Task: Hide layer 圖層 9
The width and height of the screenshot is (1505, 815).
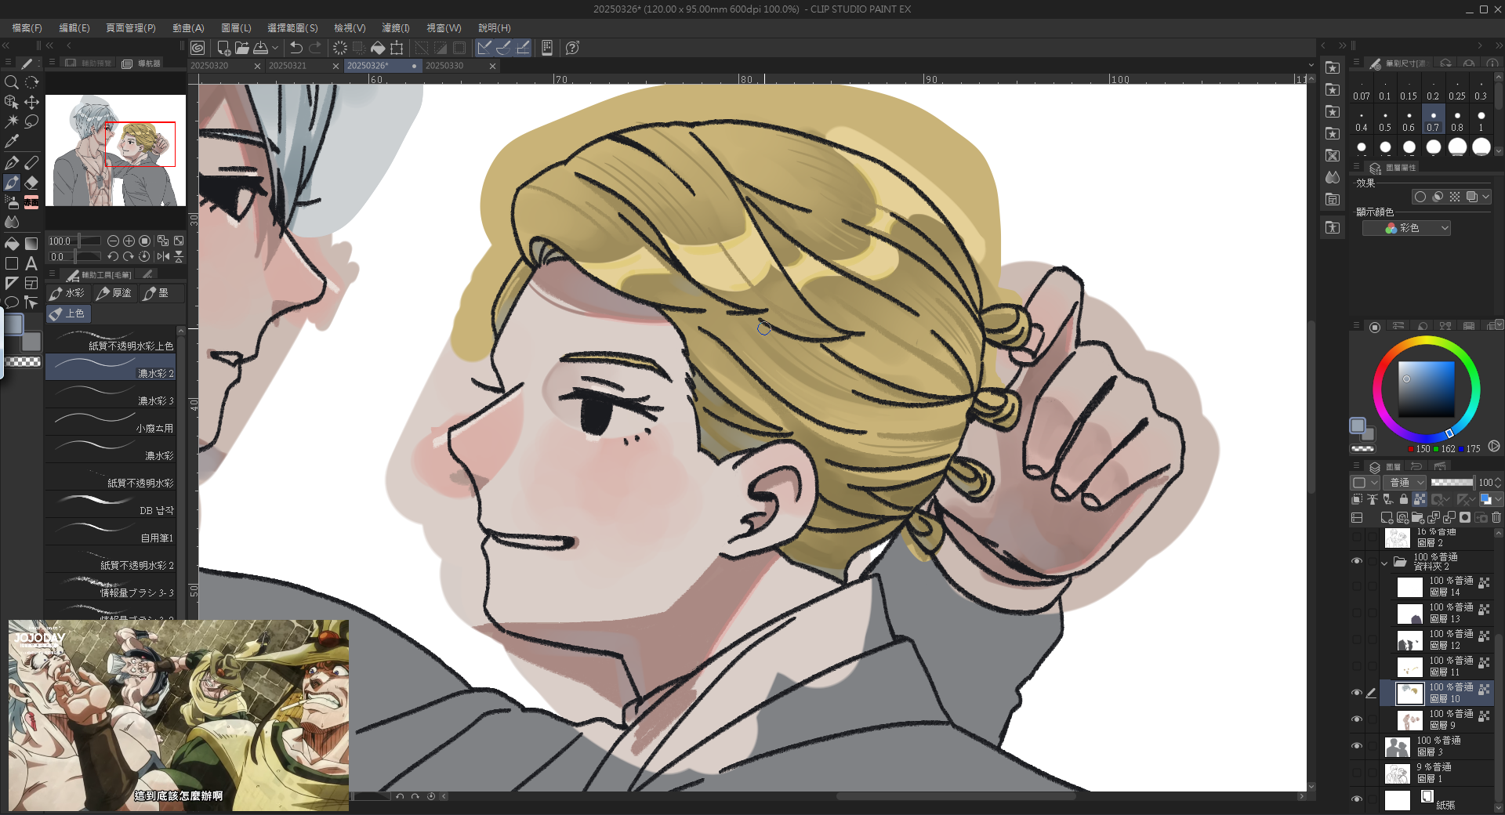Action: pyautogui.click(x=1357, y=719)
